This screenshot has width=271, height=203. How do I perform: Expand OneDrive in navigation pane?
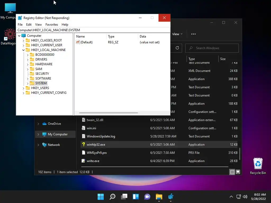38,124
